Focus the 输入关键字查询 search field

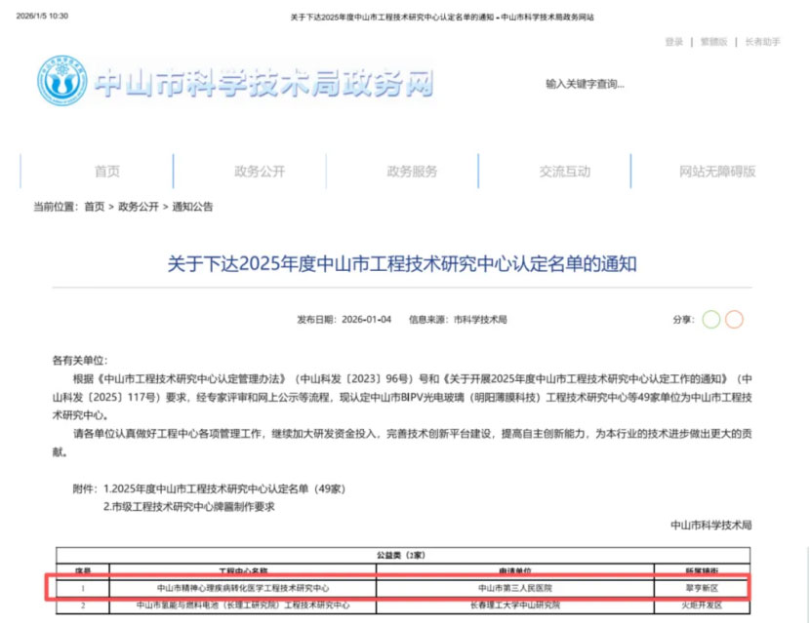(625, 84)
